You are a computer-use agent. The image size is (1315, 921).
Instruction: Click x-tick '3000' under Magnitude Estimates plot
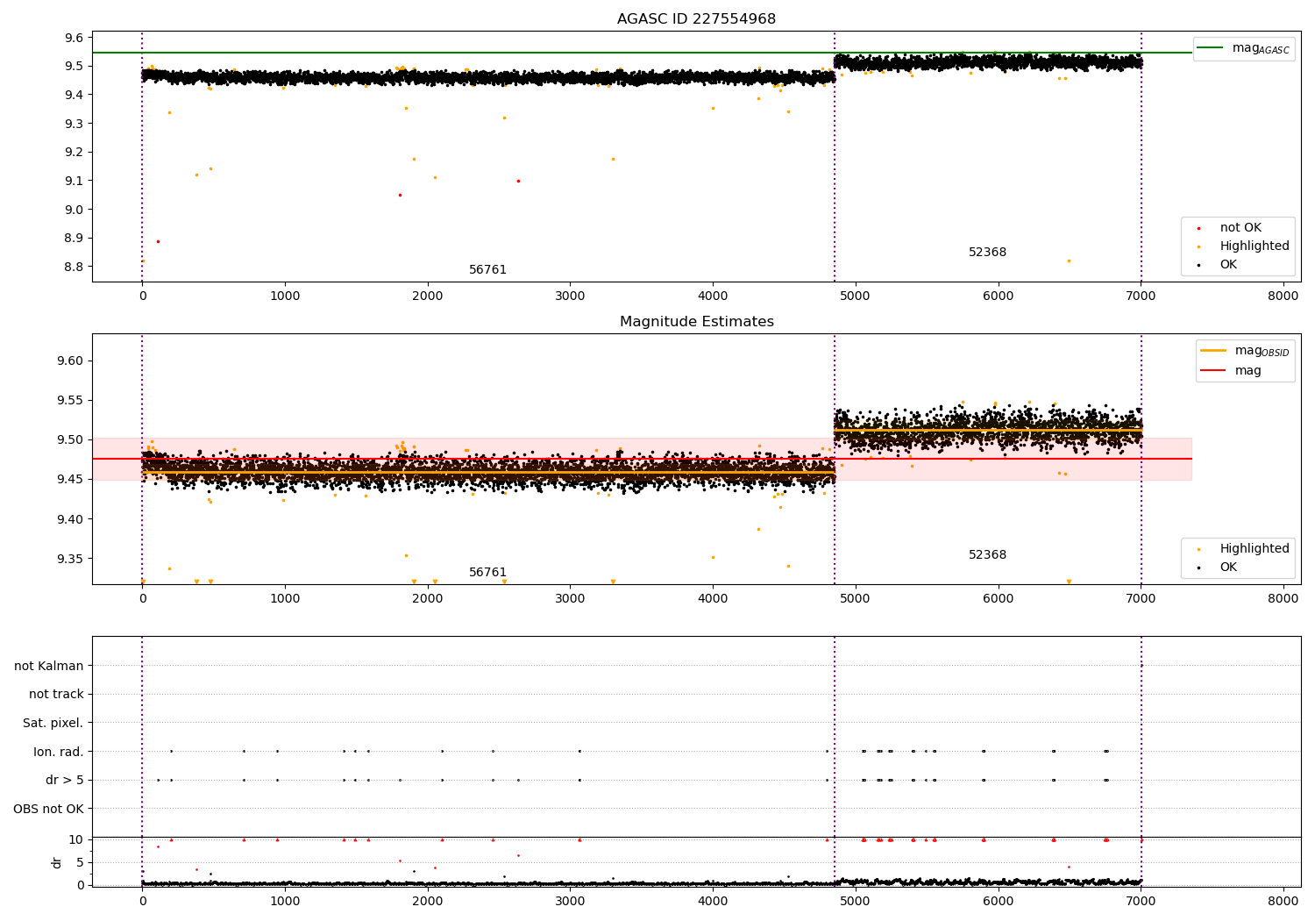pyautogui.click(x=570, y=599)
